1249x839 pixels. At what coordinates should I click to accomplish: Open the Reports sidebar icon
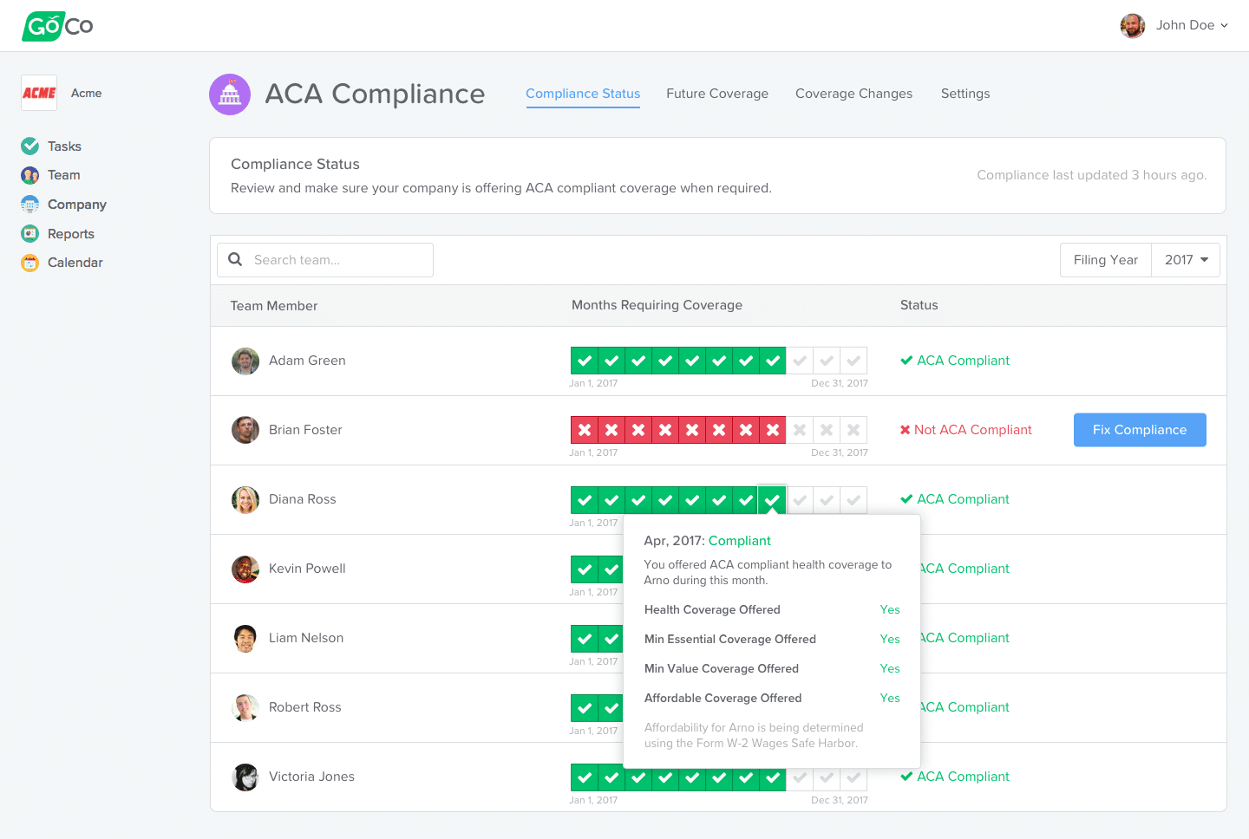30,234
